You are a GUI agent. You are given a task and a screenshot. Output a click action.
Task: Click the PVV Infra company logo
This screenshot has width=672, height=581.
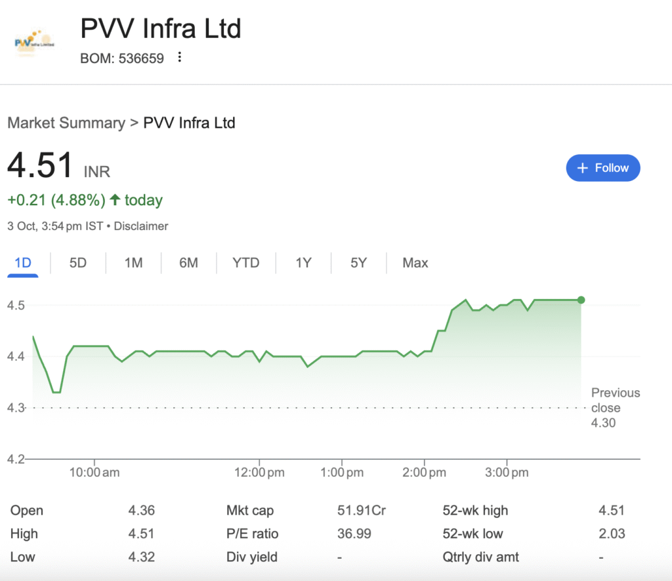[34, 41]
